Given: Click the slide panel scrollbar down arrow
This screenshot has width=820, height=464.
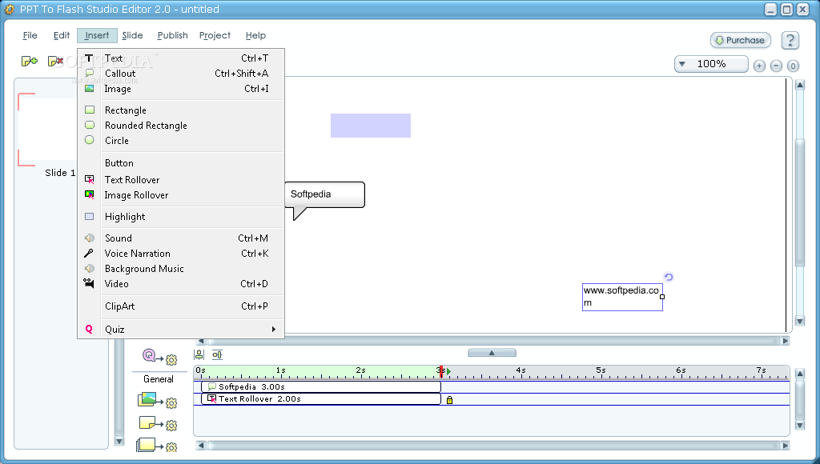Looking at the screenshot, I should (x=119, y=441).
